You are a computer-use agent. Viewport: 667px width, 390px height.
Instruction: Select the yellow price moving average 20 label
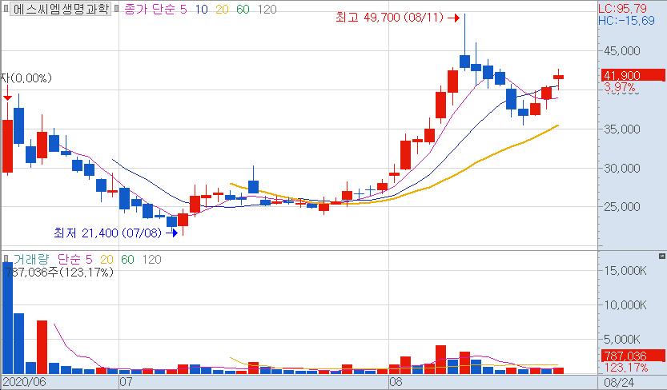[222, 10]
